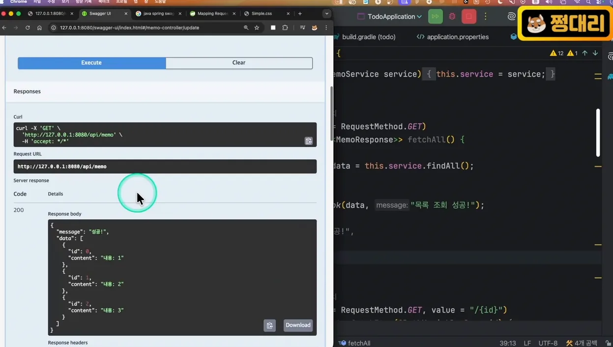613x347 pixels.
Task: Open the tab search dropdown arrow
Action: point(326,14)
